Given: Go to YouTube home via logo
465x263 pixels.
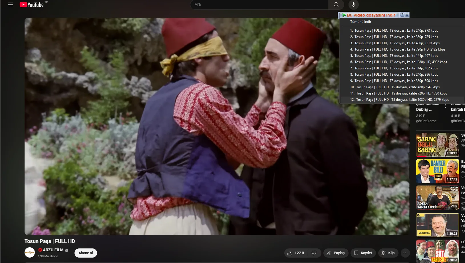Looking at the screenshot, I should pos(32,5).
